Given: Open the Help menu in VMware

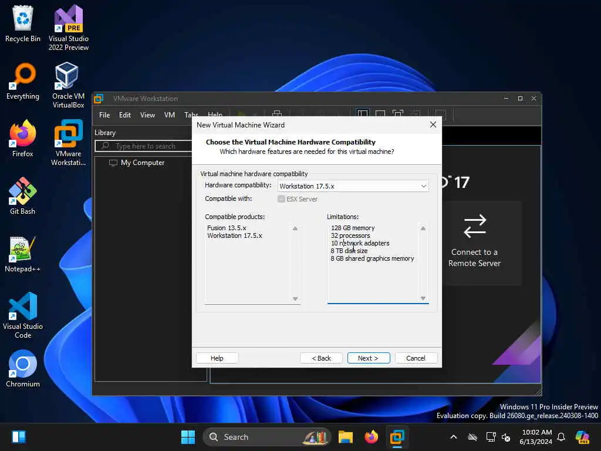Looking at the screenshot, I should coord(215,115).
